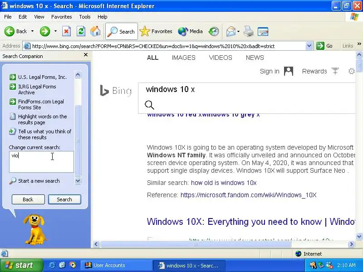The width and height of the screenshot is (363, 272).
Task: Click the Search Companion scroll up arrow
Action: click(x=78, y=74)
